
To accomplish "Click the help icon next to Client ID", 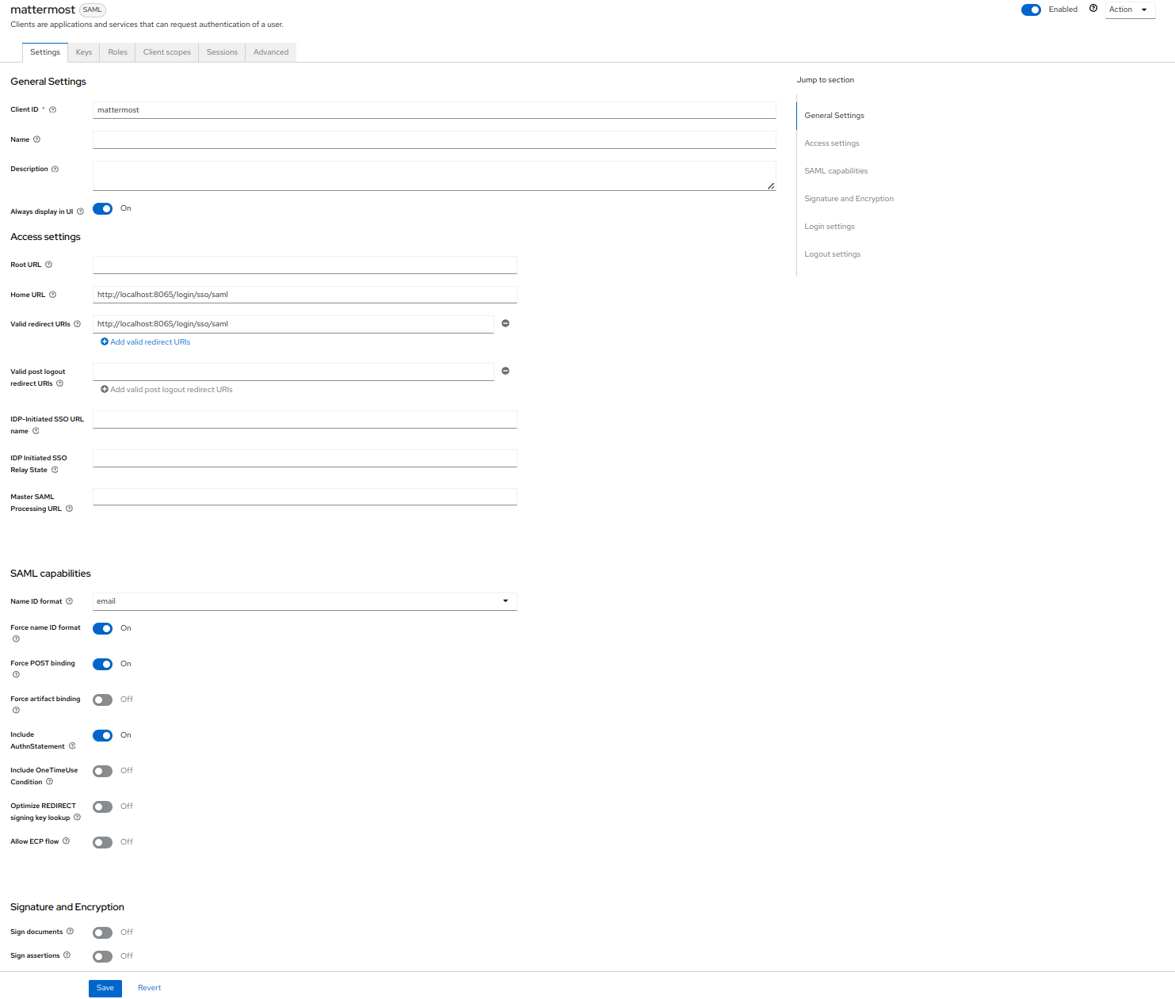I will tap(51, 109).
